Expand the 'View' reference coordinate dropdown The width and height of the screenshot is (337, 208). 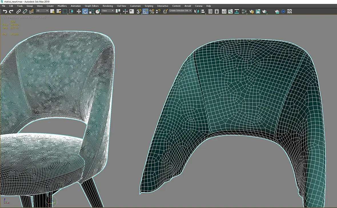108,11
